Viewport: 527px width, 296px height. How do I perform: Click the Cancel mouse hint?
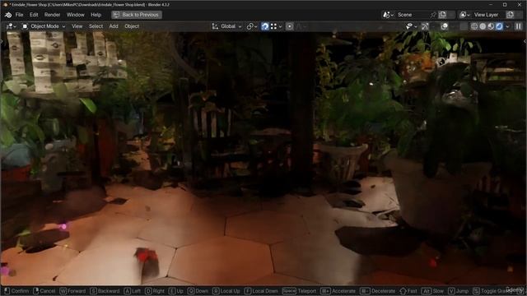pyautogui.click(x=44, y=291)
